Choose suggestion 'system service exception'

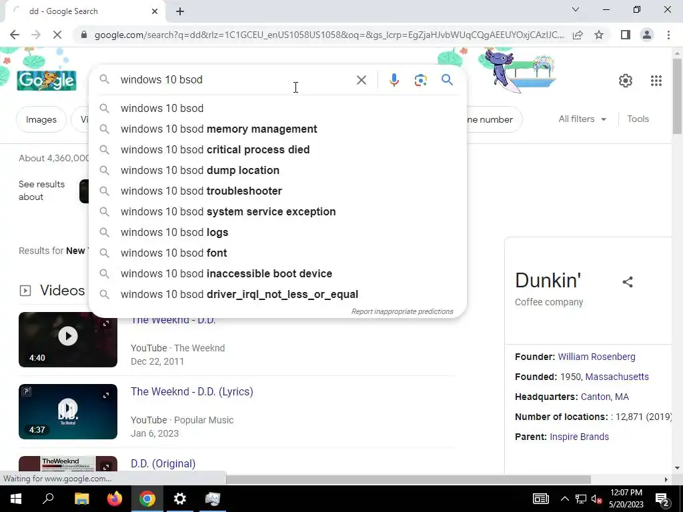point(277,211)
